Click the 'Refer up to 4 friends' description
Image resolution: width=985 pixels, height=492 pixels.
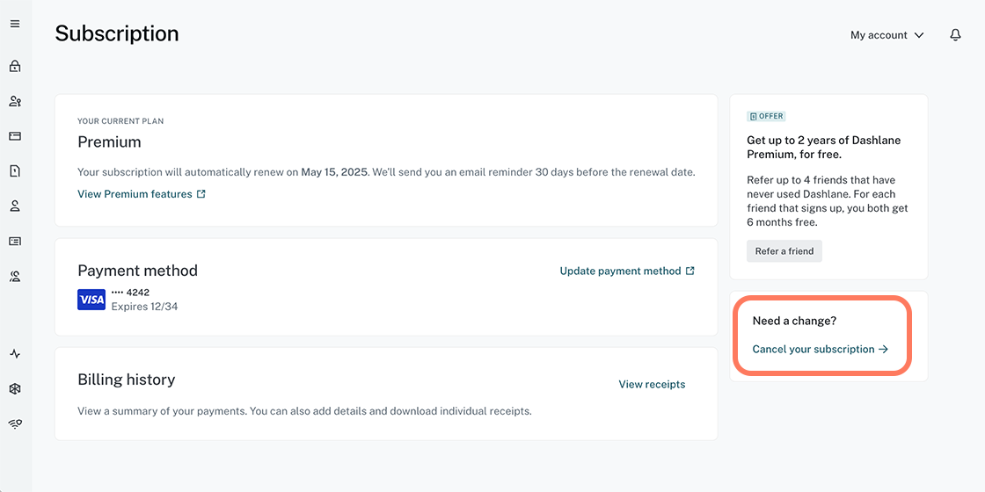[828, 201]
